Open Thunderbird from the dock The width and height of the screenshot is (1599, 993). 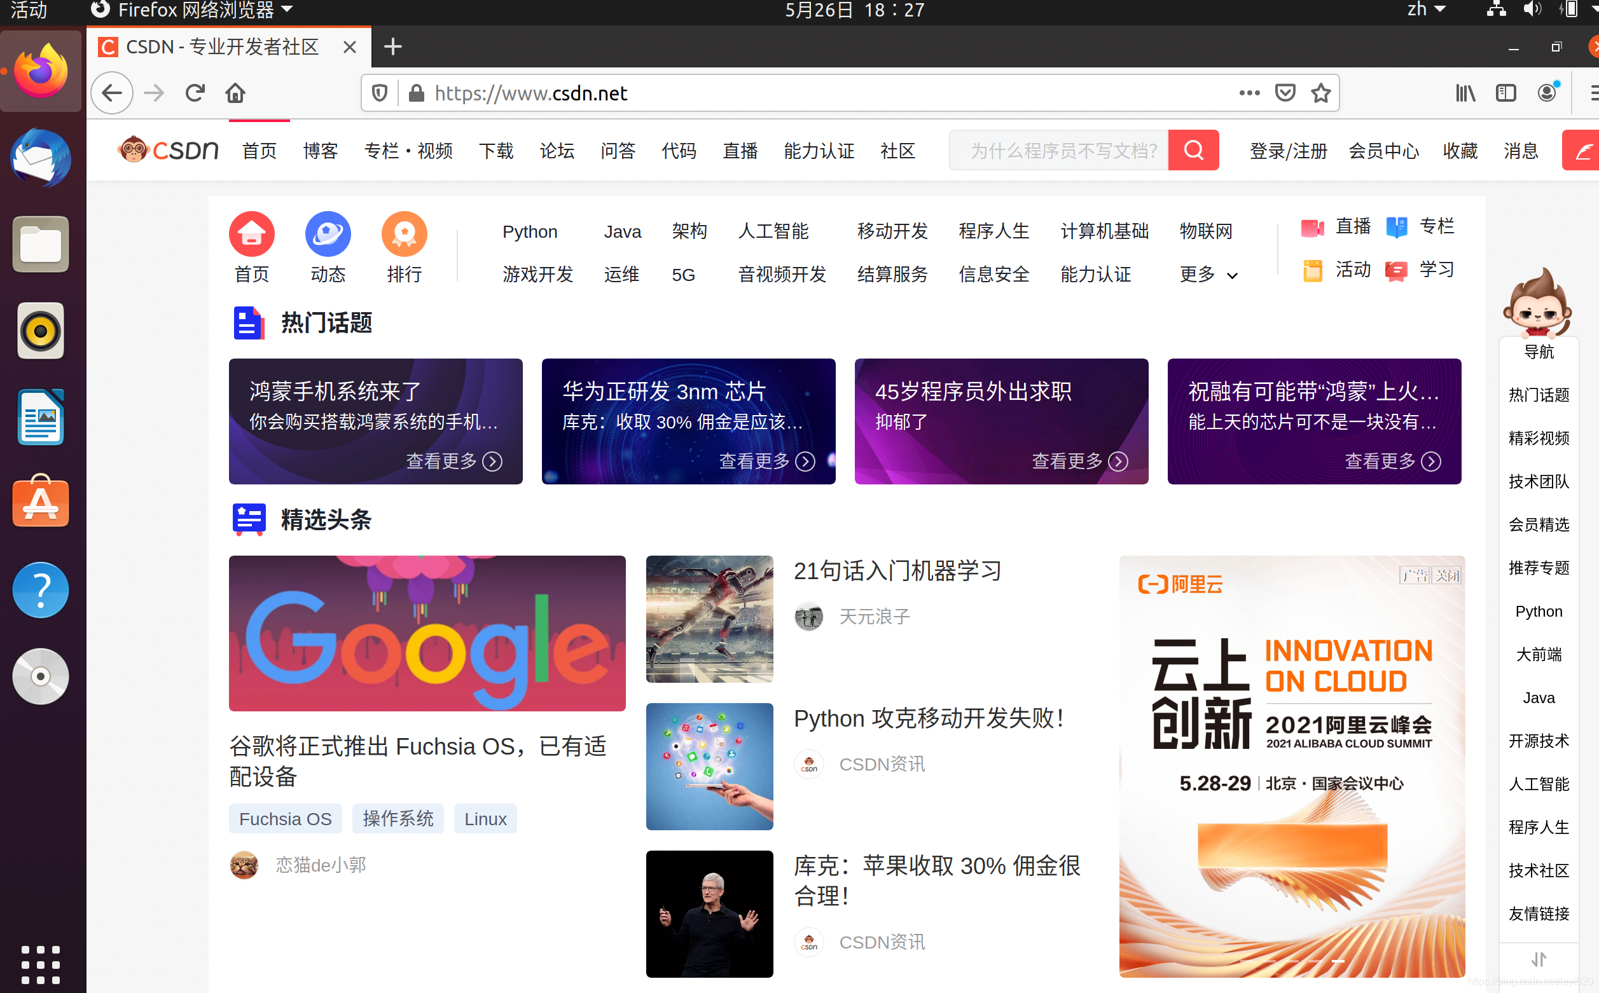(x=41, y=158)
